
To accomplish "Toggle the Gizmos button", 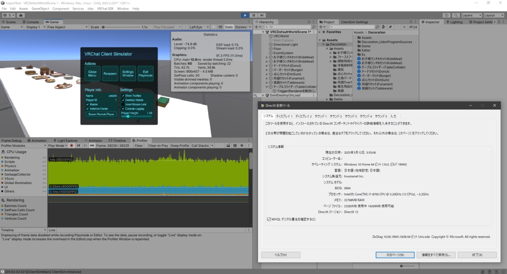I will [241, 27].
